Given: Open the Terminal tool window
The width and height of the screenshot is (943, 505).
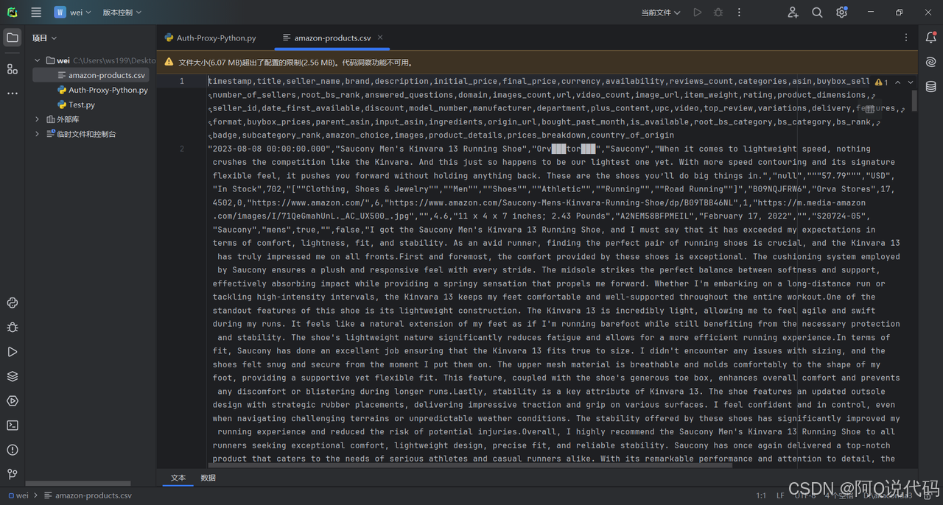Looking at the screenshot, I should point(13,425).
